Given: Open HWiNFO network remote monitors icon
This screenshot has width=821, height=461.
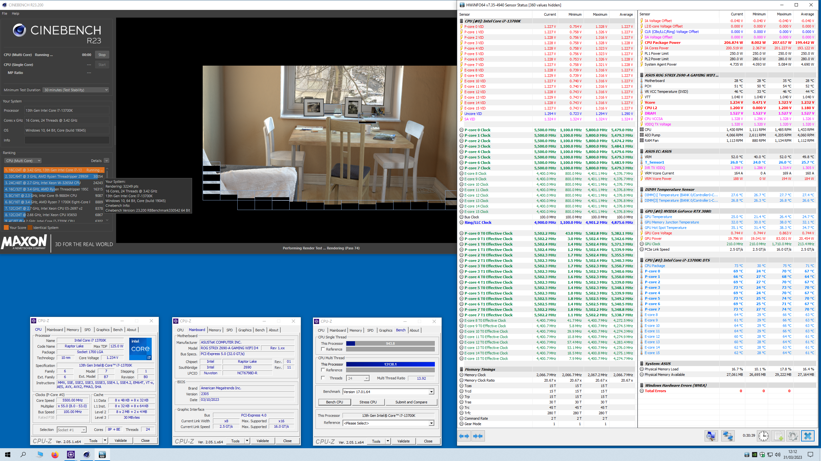Looking at the screenshot, I should (x=728, y=436).
